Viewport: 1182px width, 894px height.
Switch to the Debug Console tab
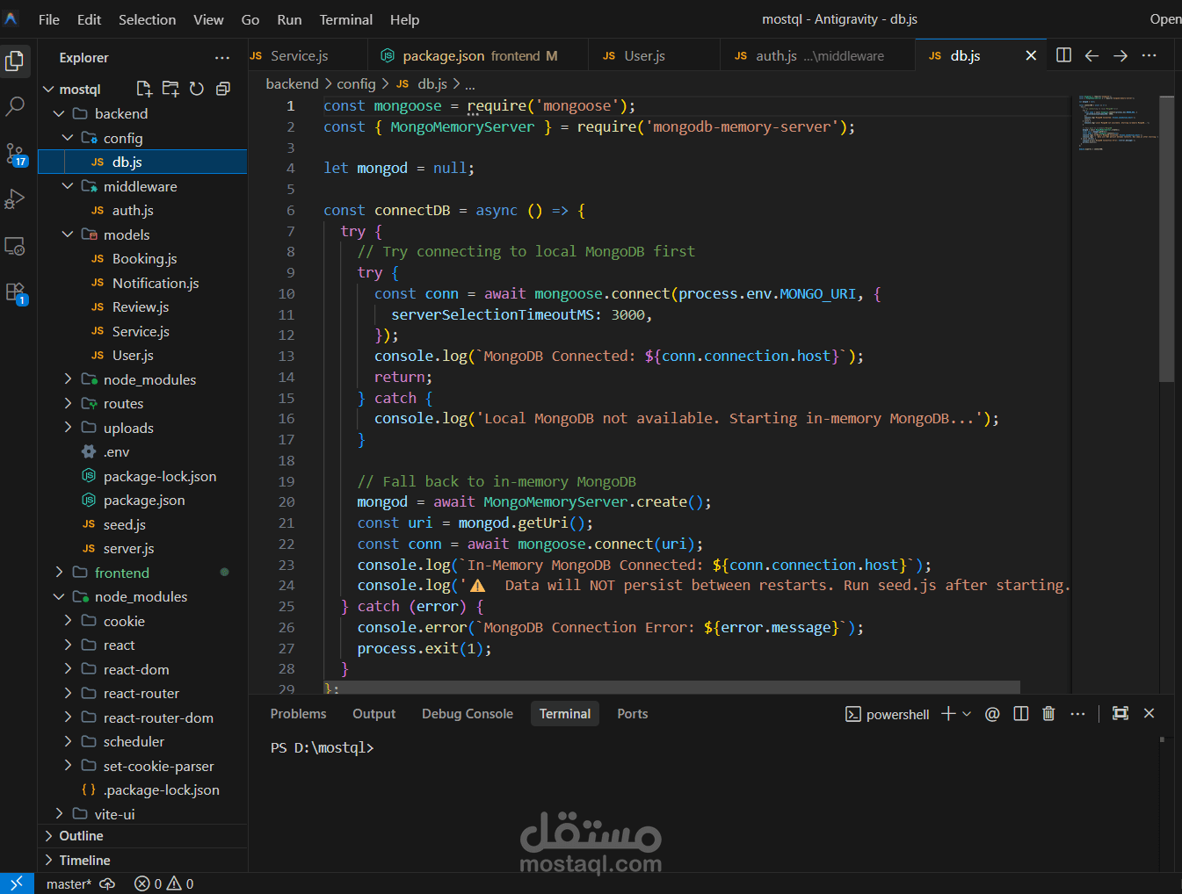point(467,714)
